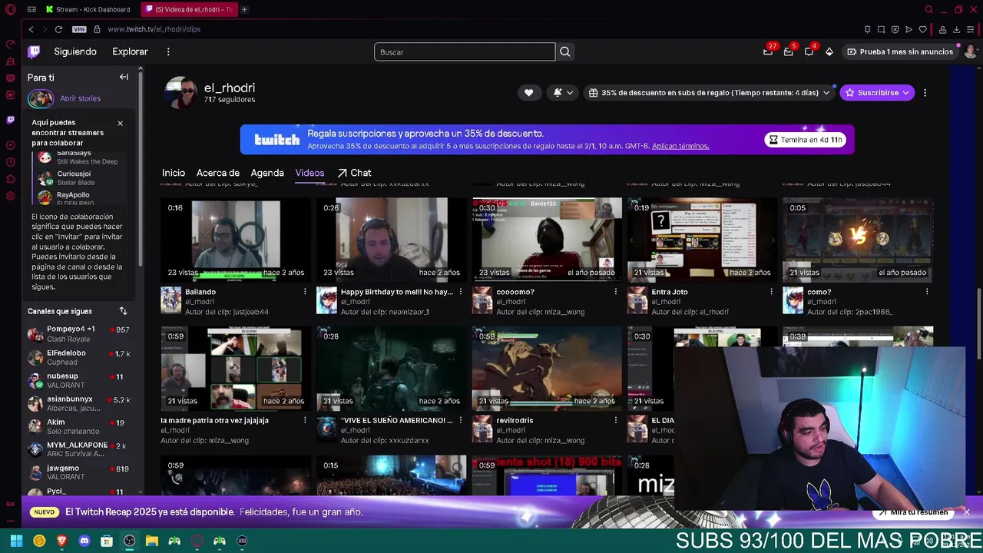The width and height of the screenshot is (983, 553).
Task: Open notification bell dropdown for channel
Action: click(x=563, y=92)
